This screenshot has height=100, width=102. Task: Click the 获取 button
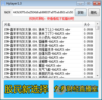[81, 12]
